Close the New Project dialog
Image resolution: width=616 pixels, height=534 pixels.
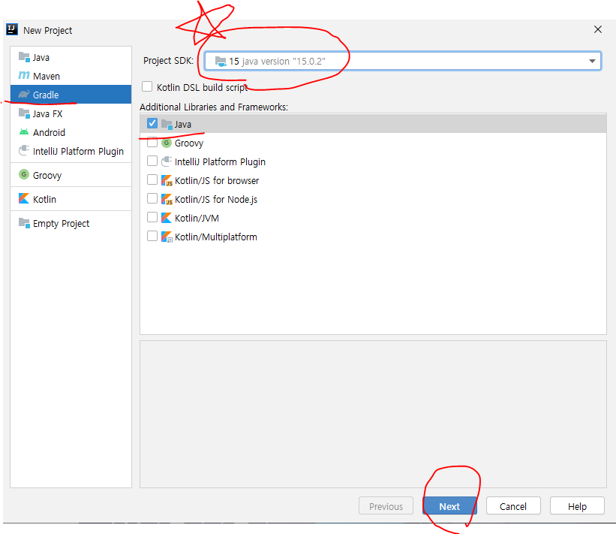click(598, 29)
